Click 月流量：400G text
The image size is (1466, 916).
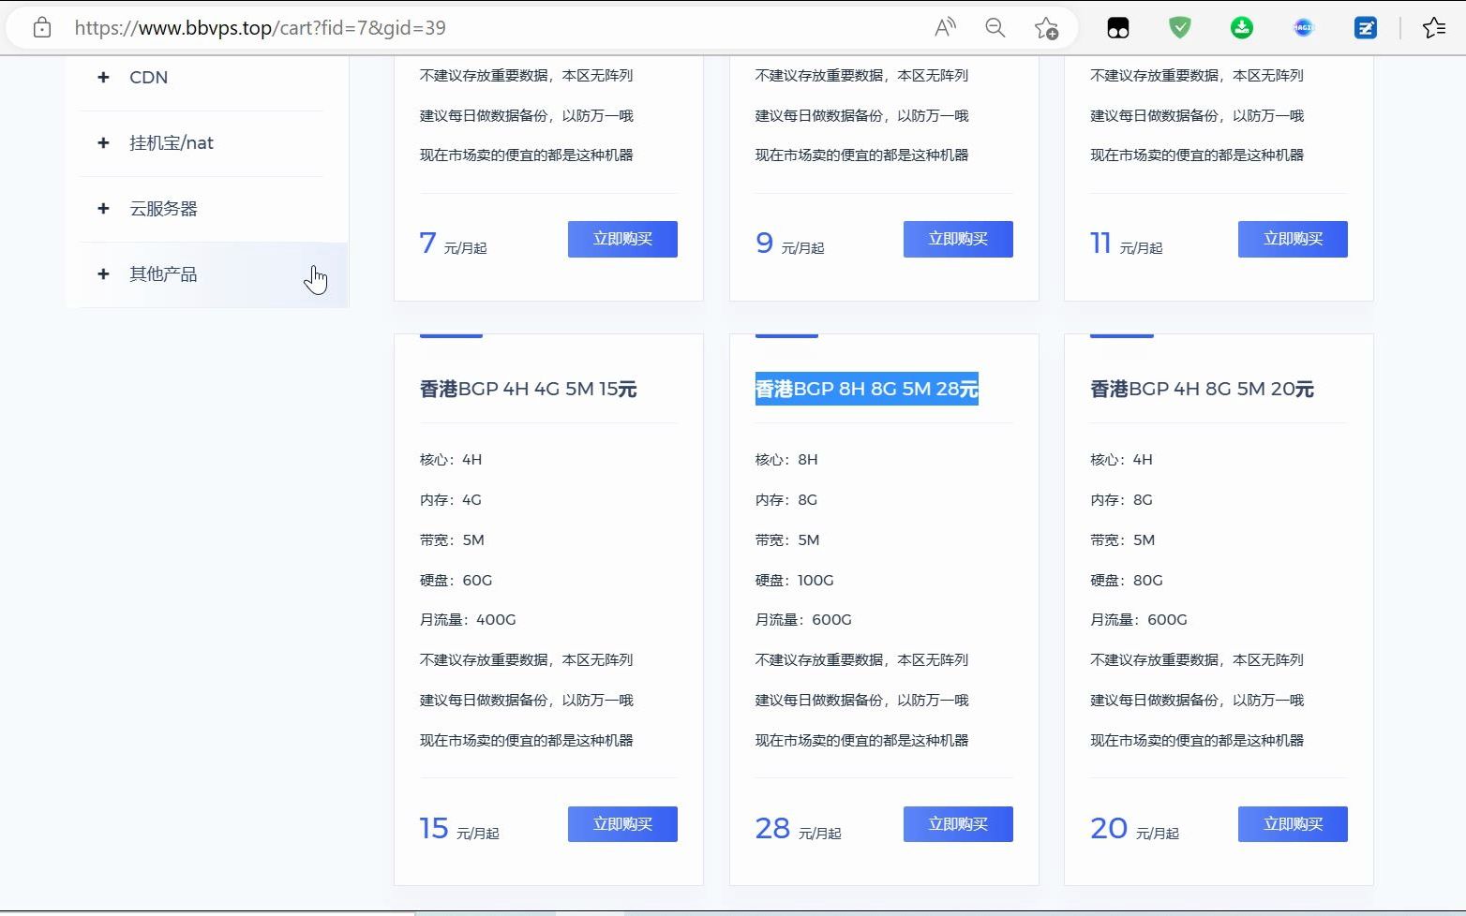[x=468, y=620]
